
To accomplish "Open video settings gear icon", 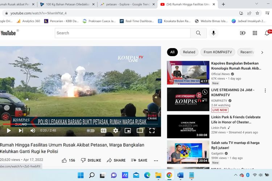I will click(116, 130).
